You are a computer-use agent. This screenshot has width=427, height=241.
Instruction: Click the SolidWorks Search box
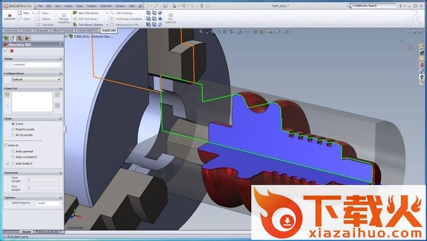pyautogui.click(x=374, y=5)
